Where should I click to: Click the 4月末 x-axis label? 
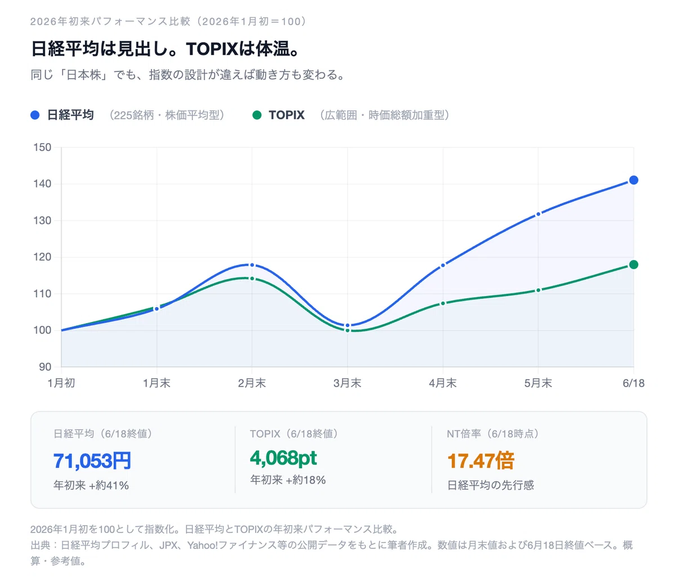[x=443, y=383]
